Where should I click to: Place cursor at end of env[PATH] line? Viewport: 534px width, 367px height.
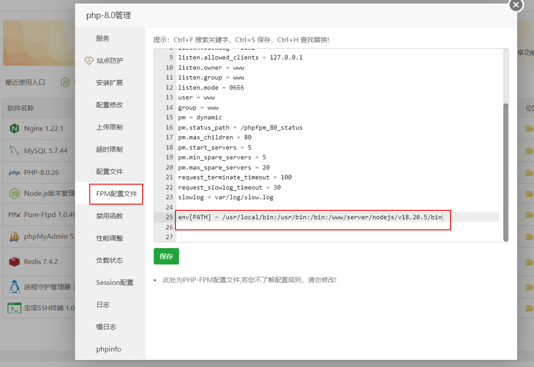pyautogui.click(x=443, y=217)
